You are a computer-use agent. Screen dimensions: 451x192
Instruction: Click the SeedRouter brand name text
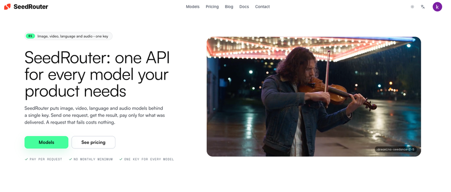[31, 7]
